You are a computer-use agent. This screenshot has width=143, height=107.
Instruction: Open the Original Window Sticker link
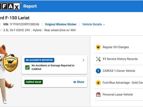pyautogui.click(x=61, y=24)
